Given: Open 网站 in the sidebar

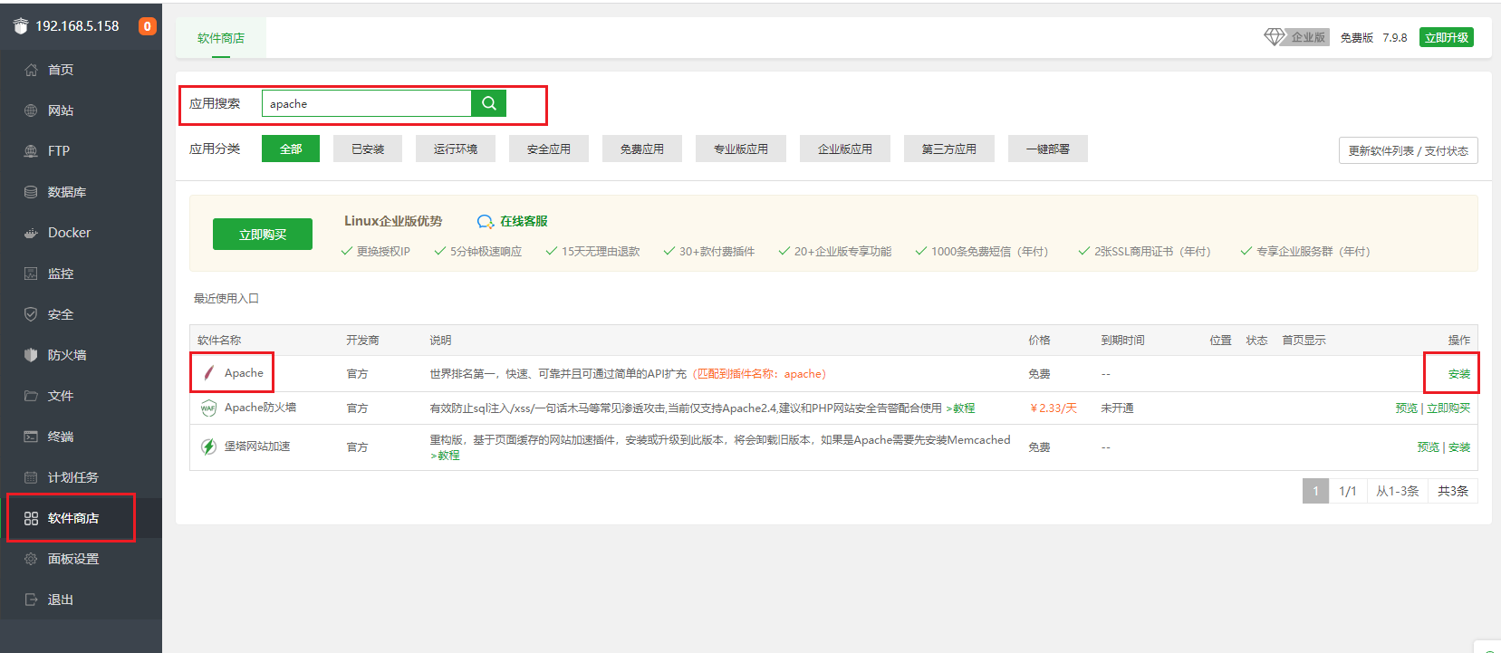Looking at the screenshot, I should 61,110.
